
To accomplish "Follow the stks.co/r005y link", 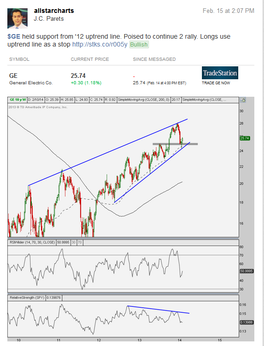I will 100,44.
